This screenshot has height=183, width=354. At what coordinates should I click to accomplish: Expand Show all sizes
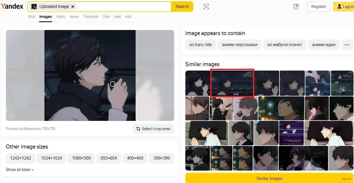pyautogui.click(x=20, y=170)
